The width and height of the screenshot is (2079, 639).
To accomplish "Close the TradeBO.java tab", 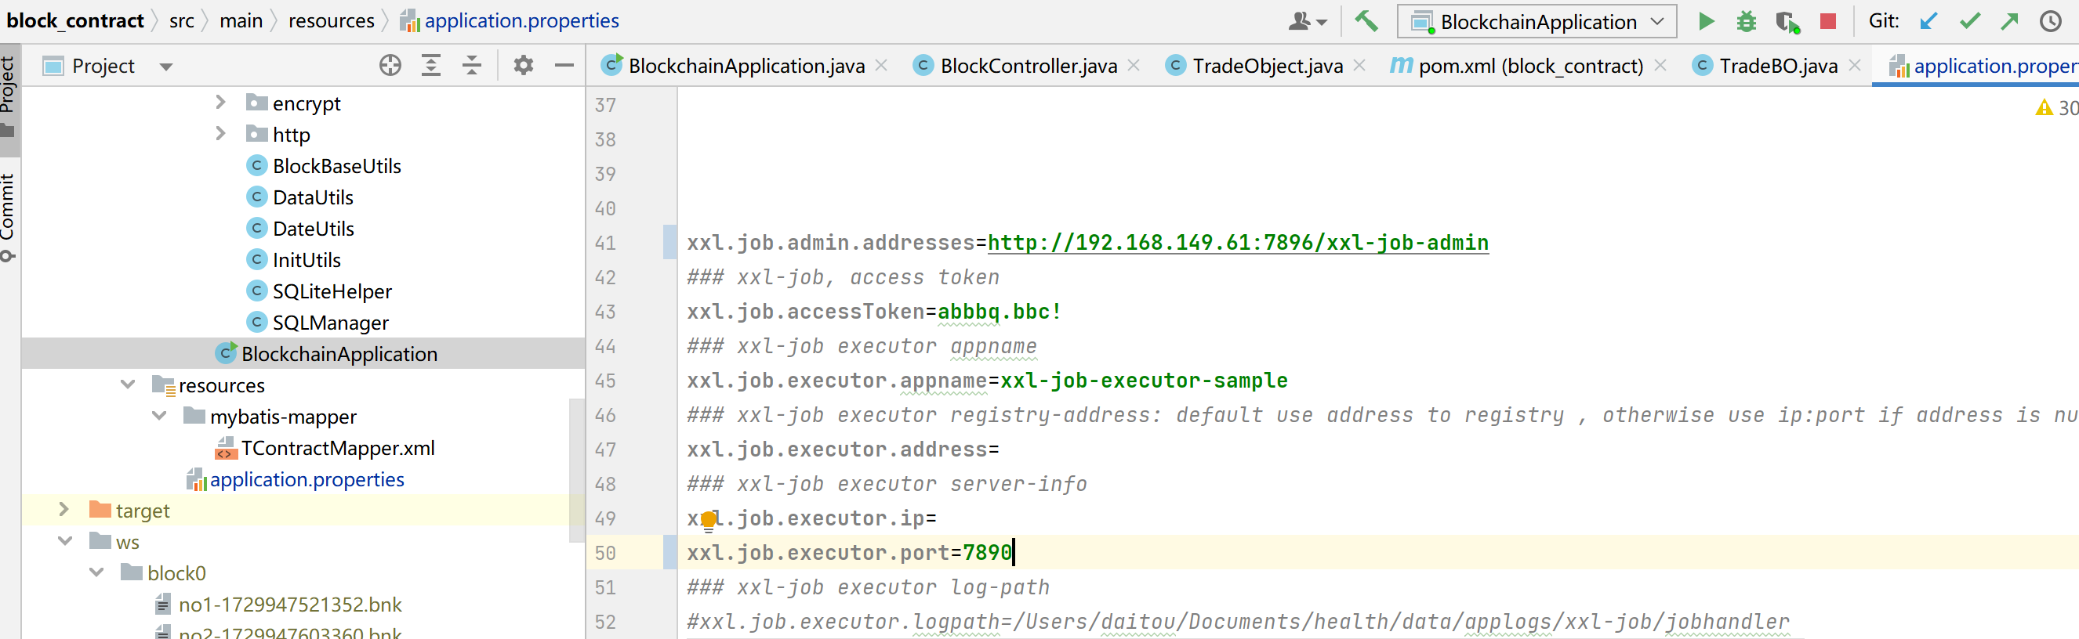I will click(1855, 65).
